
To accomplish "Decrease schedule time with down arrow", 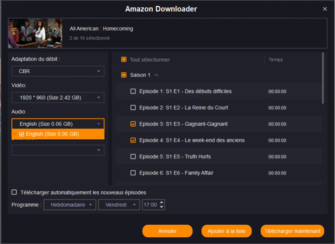I will click(x=162, y=207).
